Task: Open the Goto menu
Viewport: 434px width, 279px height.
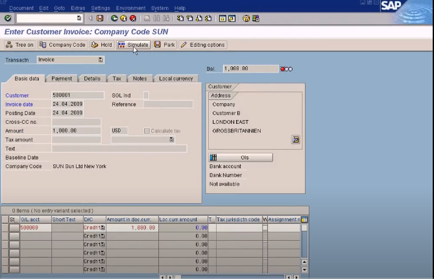Action: [60, 8]
